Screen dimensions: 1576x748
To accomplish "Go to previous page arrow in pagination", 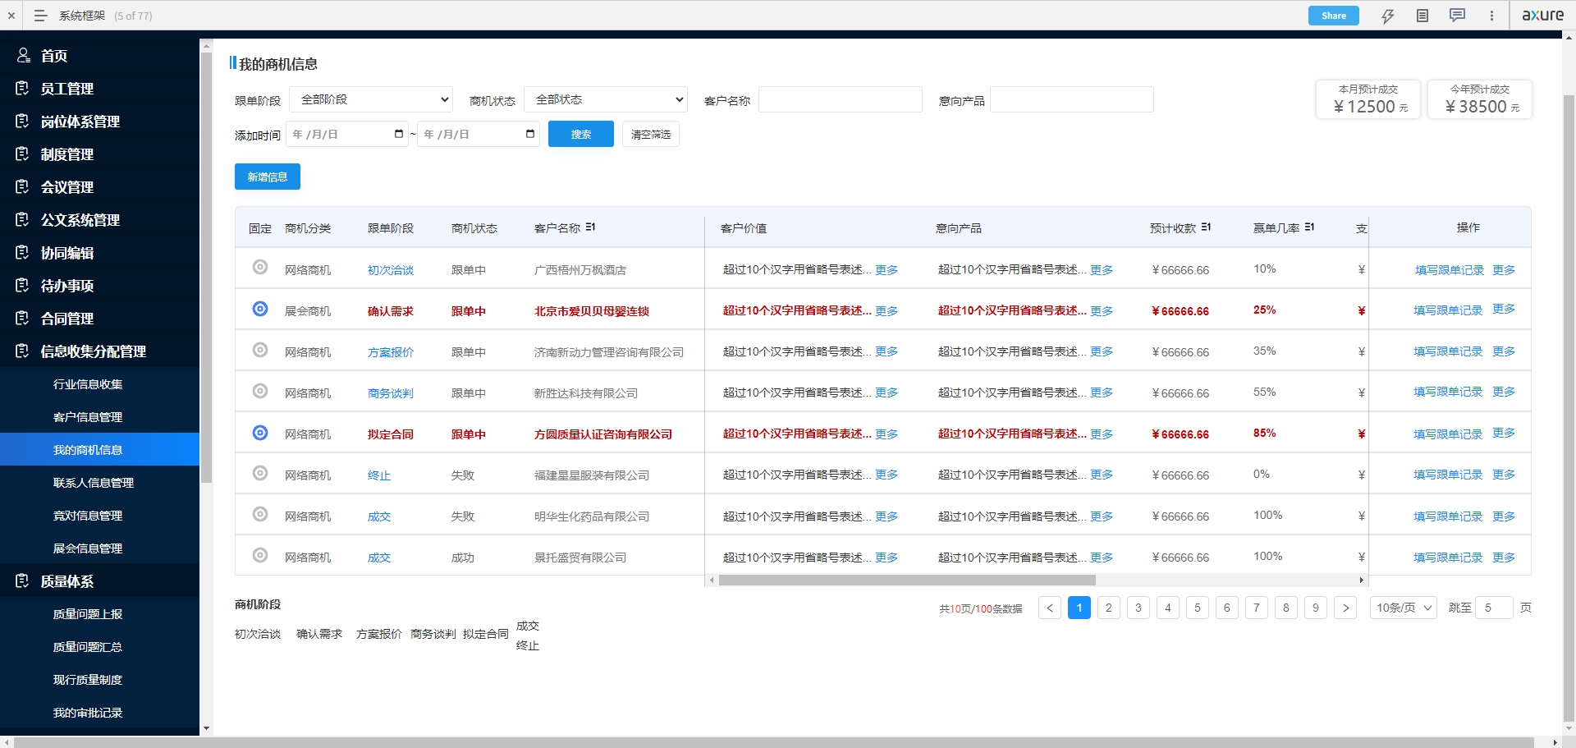I will click(x=1050, y=608).
